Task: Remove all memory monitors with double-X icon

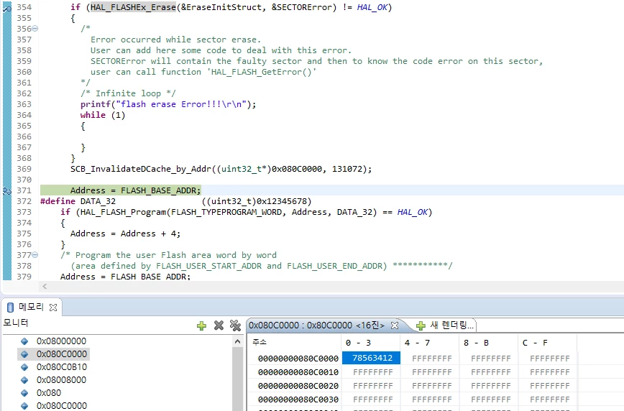Action: click(235, 325)
